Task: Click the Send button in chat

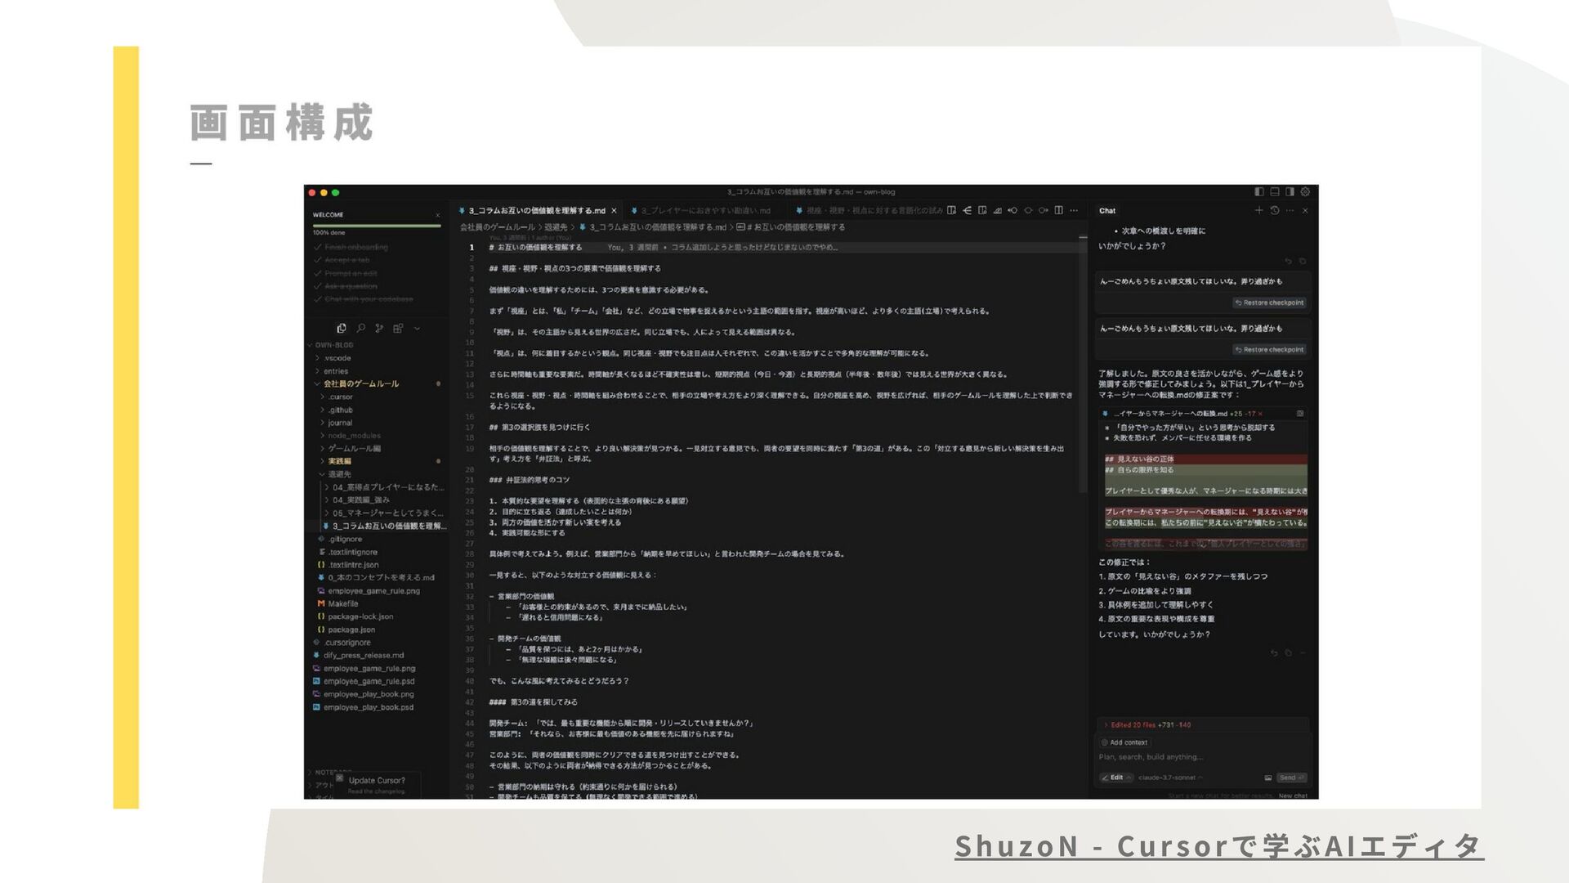Action: tap(1290, 778)
